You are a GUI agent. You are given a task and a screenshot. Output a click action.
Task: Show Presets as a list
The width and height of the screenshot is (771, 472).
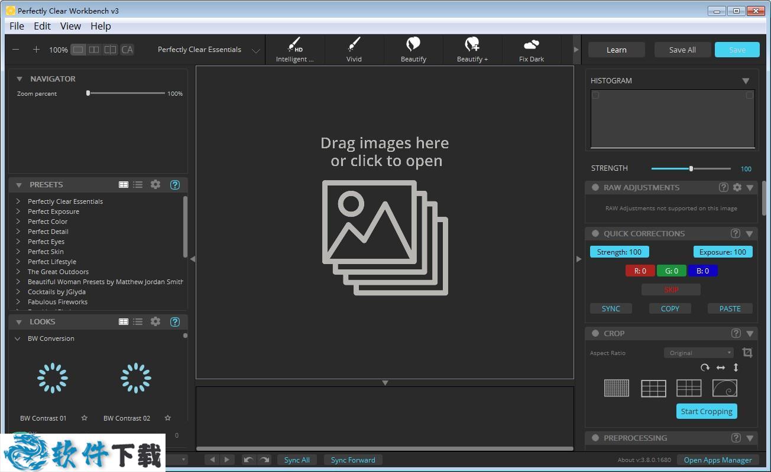(138, 184)
